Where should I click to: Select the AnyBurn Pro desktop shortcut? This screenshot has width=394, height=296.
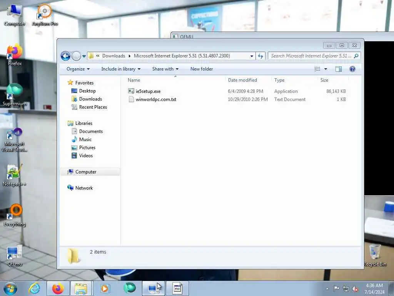click(x=45, y=15)
